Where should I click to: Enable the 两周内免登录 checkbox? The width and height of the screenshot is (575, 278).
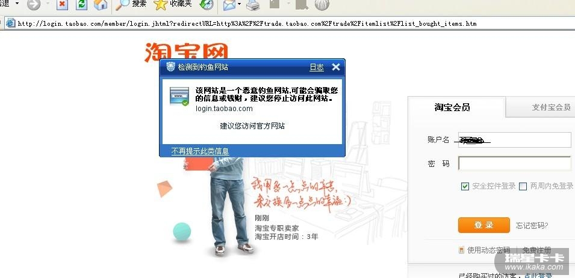point(523,187)
